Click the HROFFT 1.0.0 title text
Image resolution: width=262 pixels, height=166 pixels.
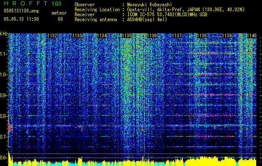pos(33,3)
